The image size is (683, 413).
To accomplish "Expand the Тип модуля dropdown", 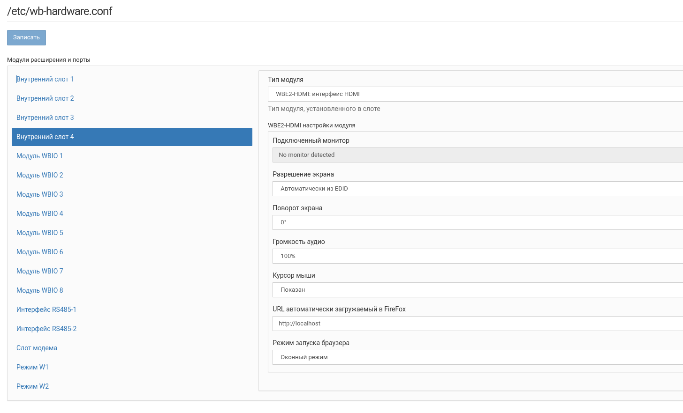I will tap(475, 94).
